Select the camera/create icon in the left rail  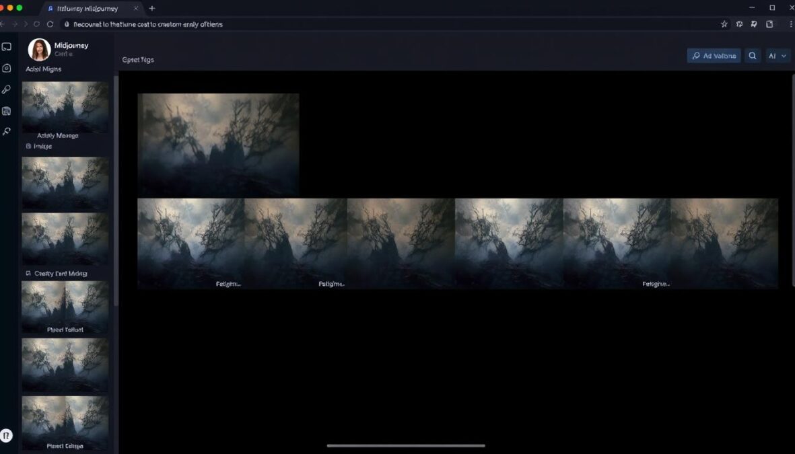pyautogui.click(x=7, y=67)
